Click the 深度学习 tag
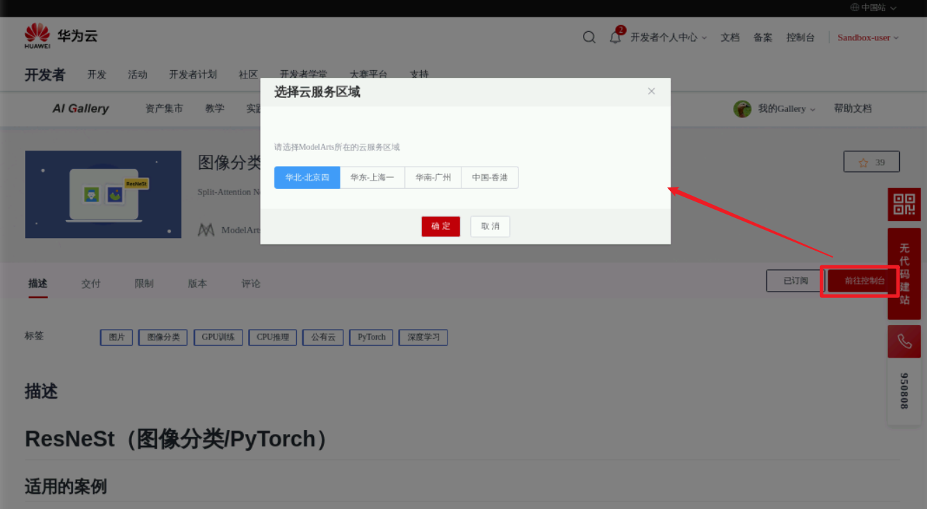The height and width of the screenshot is (509, 927). click(x=423, y=337)
